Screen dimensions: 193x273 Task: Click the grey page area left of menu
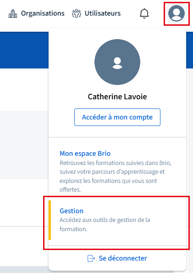point(24,145)
